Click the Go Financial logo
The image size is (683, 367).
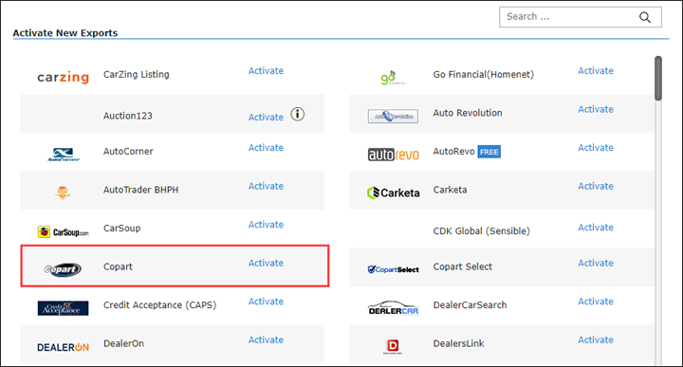(393, 78)
